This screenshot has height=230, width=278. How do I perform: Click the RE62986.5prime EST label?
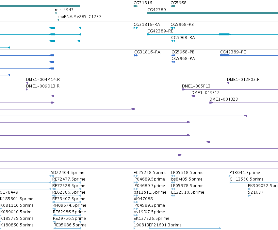click(69, 212)
